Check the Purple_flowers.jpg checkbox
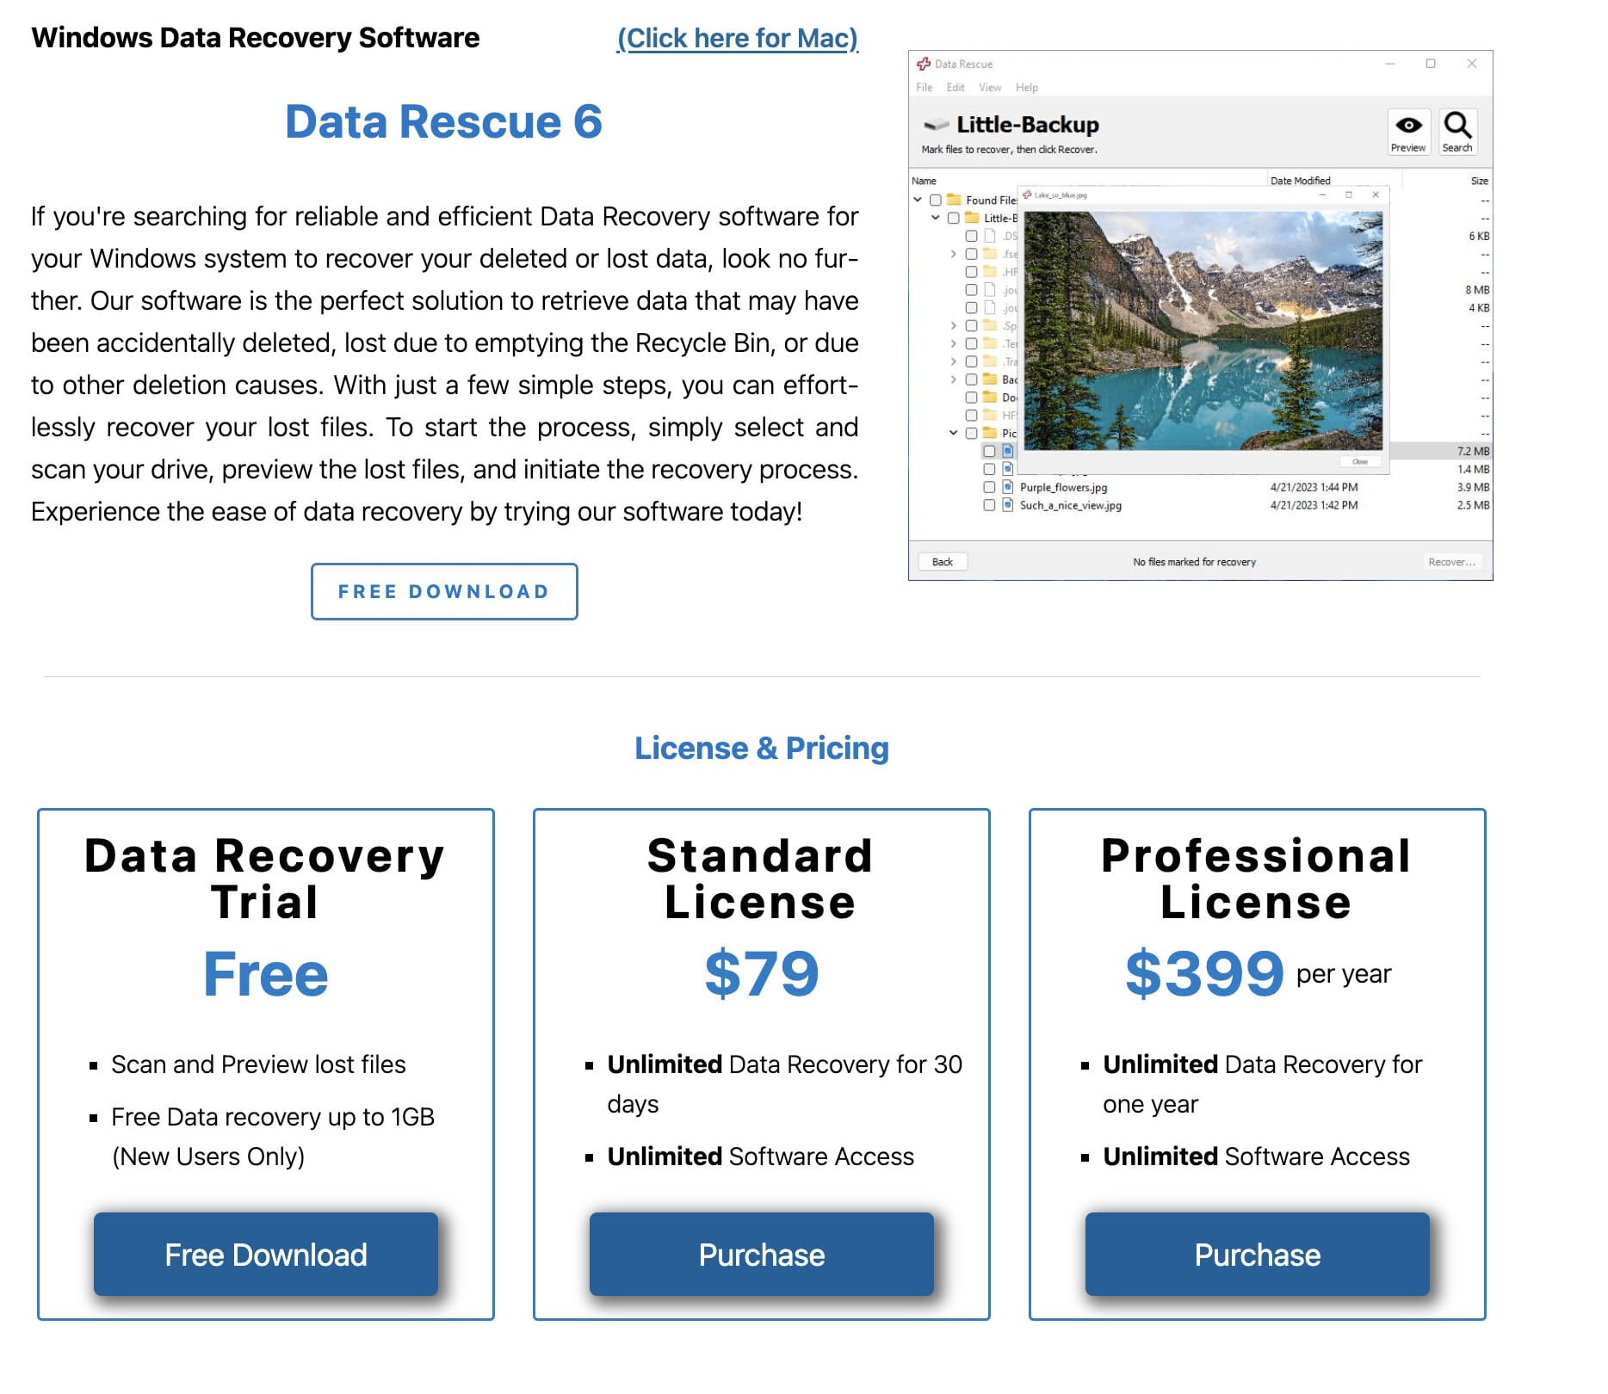The height and width of the screenshot is (1394, 1608). 990,487
